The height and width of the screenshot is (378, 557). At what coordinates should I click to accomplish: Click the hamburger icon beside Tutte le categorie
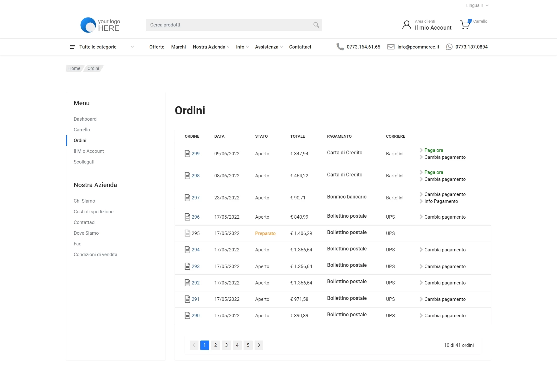pos(73,47)
